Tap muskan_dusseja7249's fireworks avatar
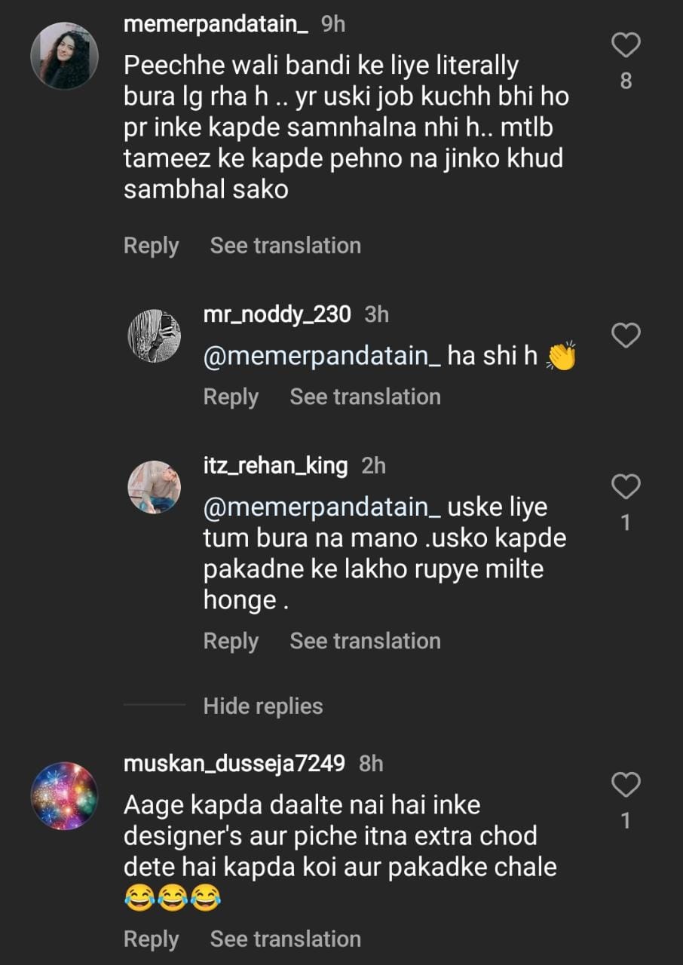683x965 pixels. pos(64,795)
